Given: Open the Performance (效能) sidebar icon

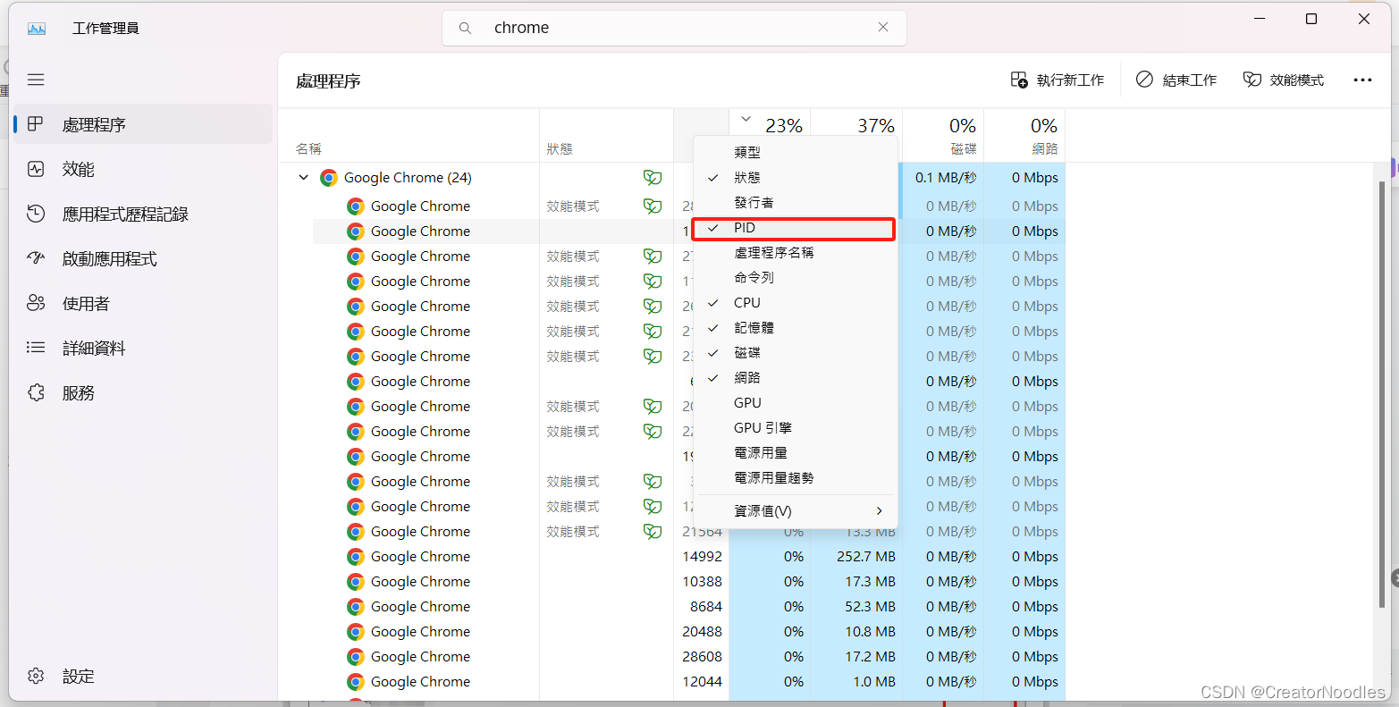Looking at the screenshot, I should pyautogui.click(x=36, y=169).
